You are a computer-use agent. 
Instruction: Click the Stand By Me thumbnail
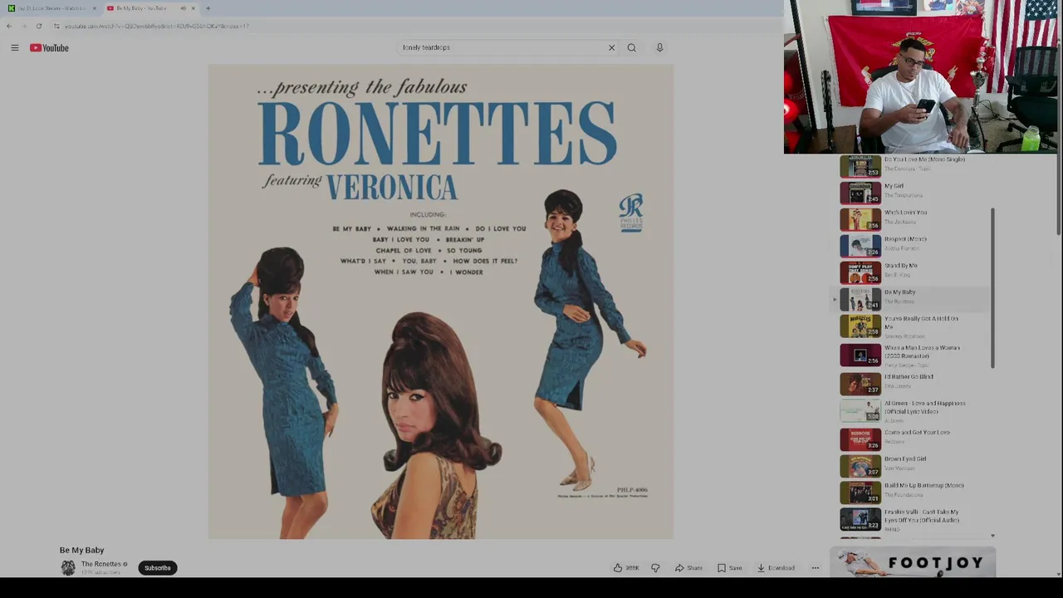coord(860,272)
